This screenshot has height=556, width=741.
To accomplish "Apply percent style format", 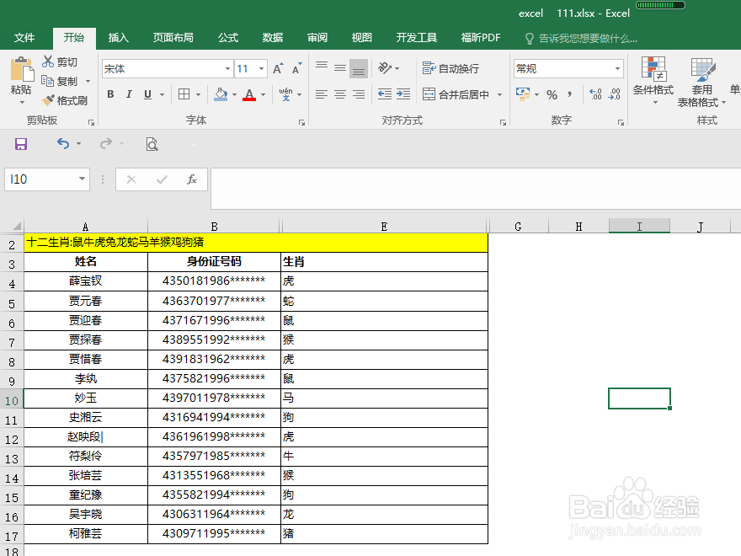I will click(552, 94).
